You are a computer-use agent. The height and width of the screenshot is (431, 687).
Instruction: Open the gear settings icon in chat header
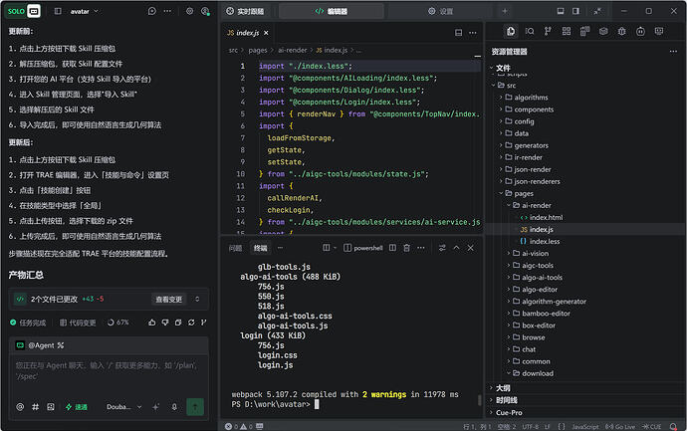point(190,11)
